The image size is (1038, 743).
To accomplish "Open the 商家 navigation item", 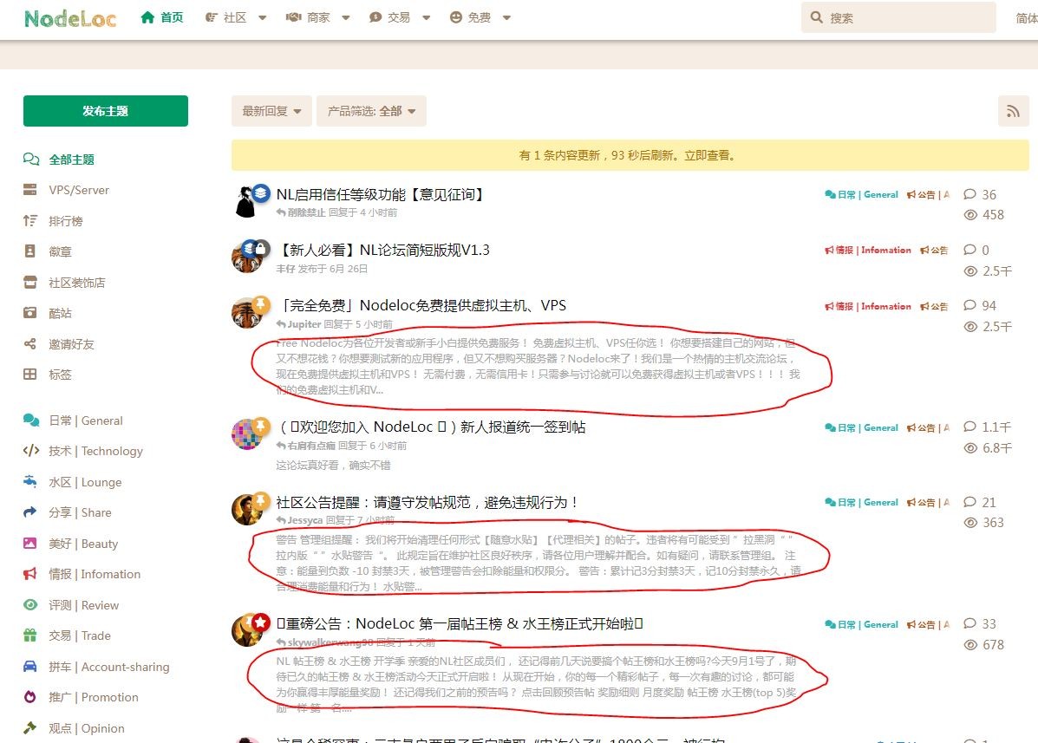I will [x=309, y=17].
